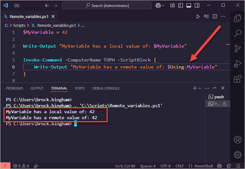Run selection using the editor toolbar icon
Screen dimensions: 245x169
tap(207, 16)
